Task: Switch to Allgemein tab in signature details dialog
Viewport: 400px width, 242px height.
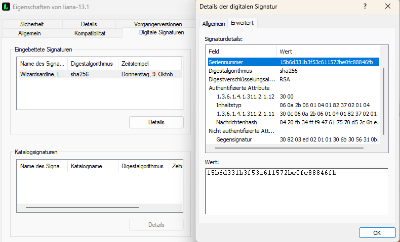Action: 214,24
